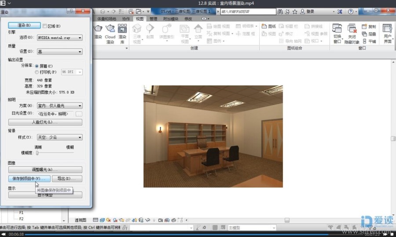
Task: Select the Section (剖面) tool icon
Action: point(150,29)
